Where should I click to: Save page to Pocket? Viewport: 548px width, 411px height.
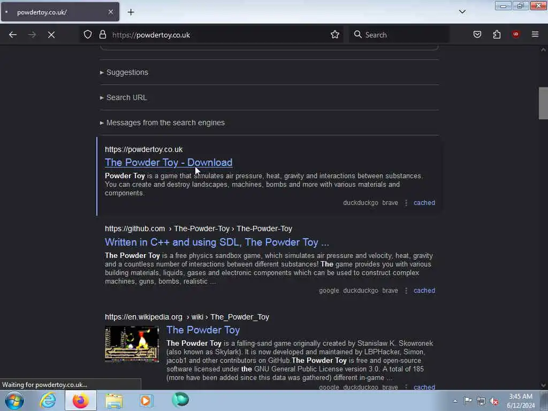click(477, 34)
